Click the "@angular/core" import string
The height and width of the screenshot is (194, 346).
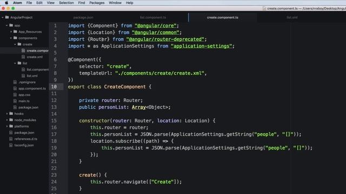click(x=156, y=25)
